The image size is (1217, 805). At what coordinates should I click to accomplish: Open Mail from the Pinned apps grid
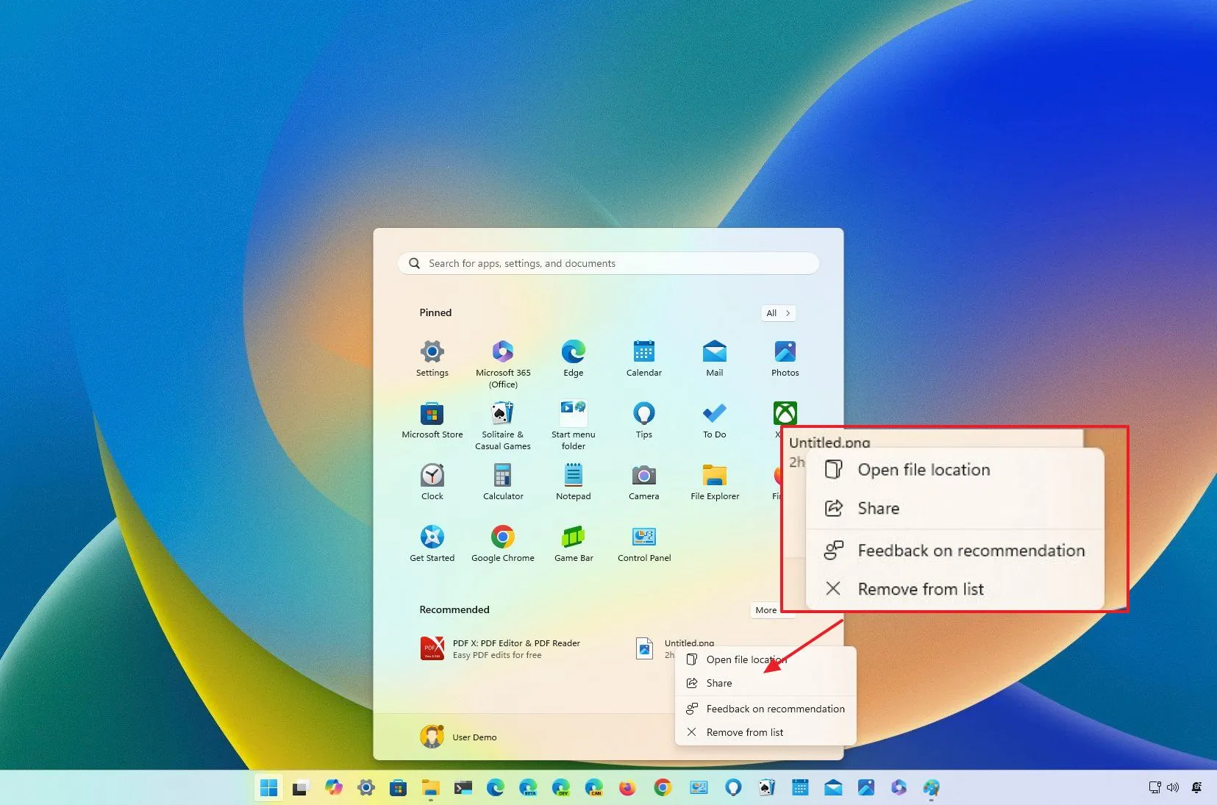click(x=715, y=359)
